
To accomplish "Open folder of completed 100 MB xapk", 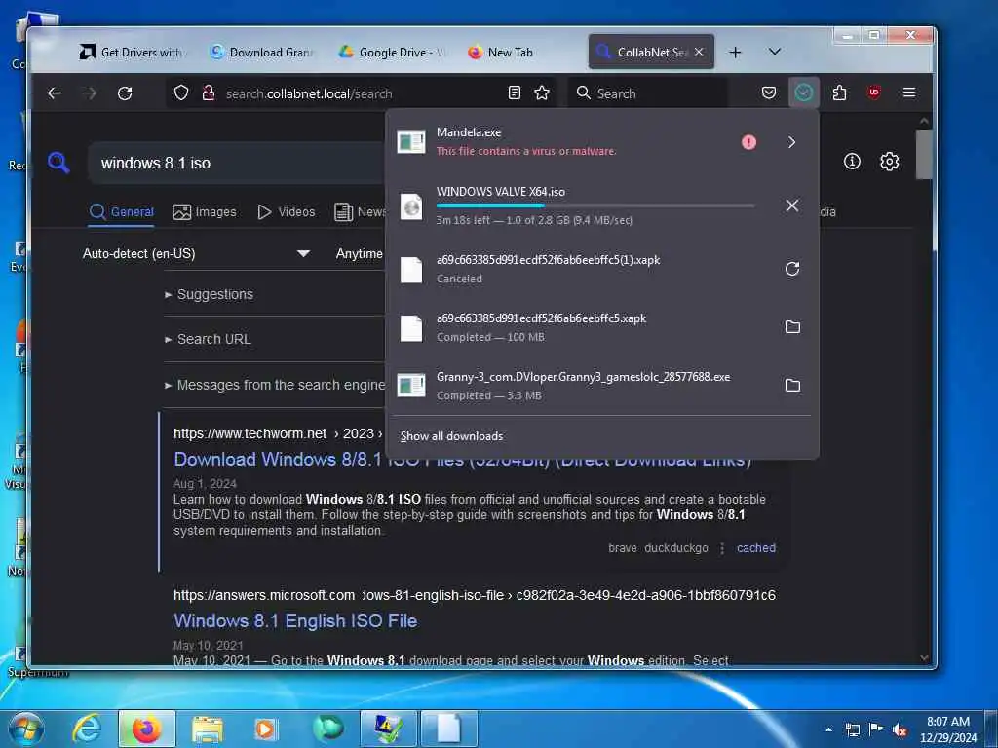I will point(792,327).
